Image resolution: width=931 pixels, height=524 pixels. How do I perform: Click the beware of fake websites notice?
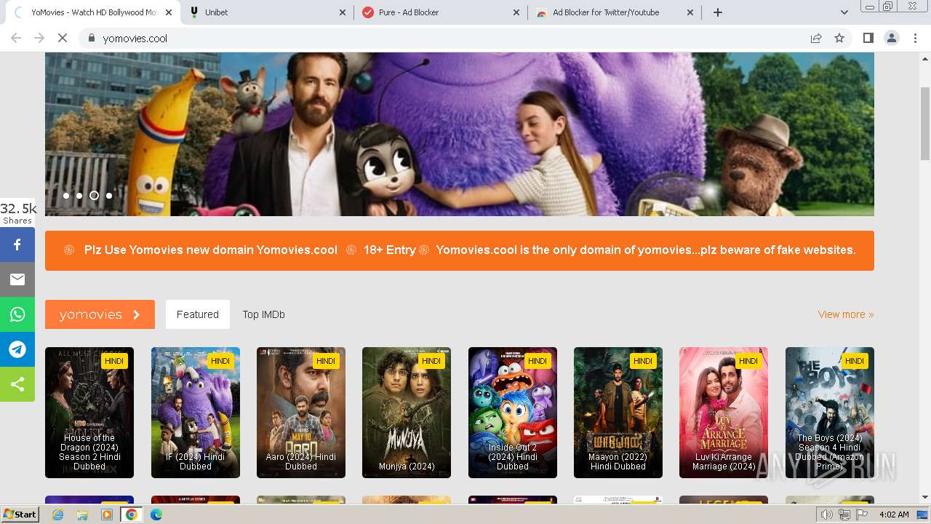[646, 250]
